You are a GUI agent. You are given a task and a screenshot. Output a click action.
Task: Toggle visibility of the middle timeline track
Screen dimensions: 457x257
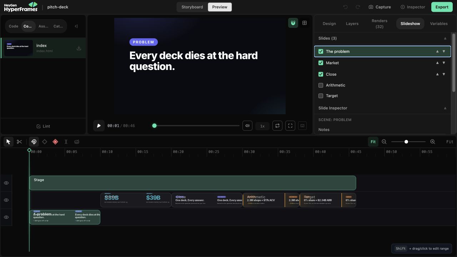tap(6, 200)
